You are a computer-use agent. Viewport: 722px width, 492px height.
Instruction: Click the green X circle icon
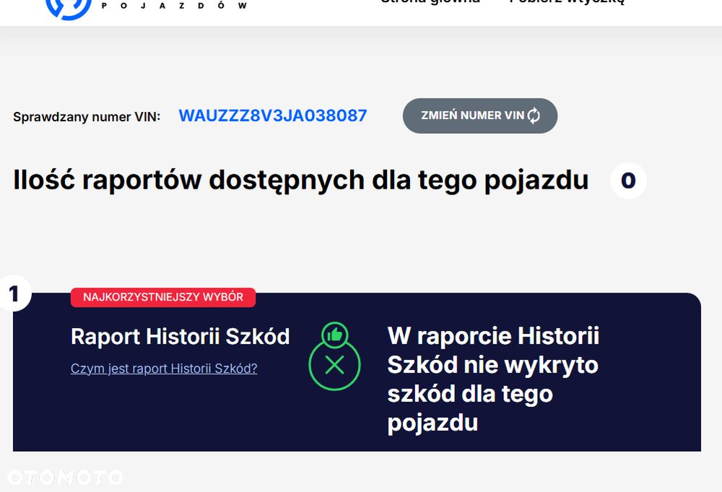tap(335, 366)
